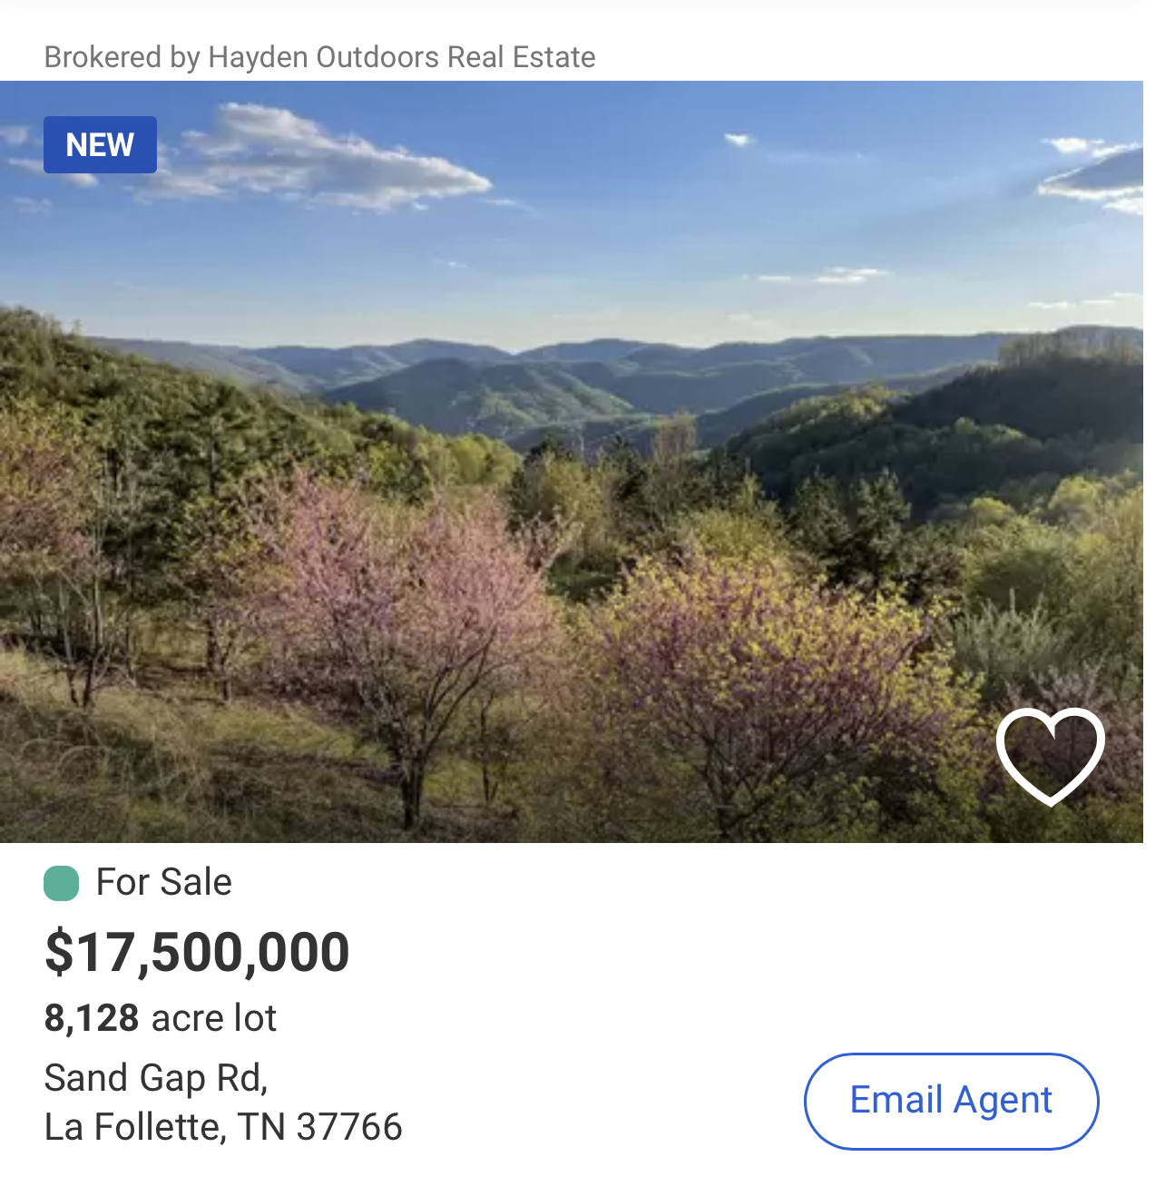The image size is (1165, 1196).
Task: Click the large white cloud in photo
Action: [318, 159]
